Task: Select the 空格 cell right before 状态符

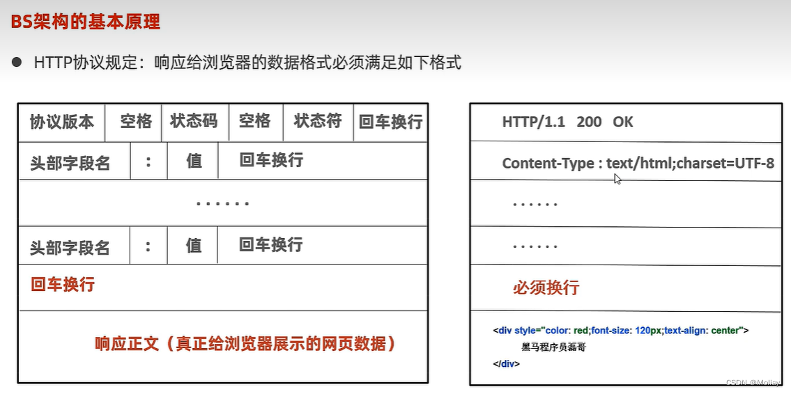Action: [x=254, y=121]
